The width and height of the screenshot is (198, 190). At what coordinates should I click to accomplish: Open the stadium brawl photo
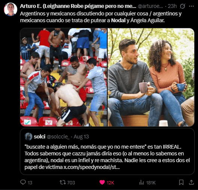click(x=63, y=77)
